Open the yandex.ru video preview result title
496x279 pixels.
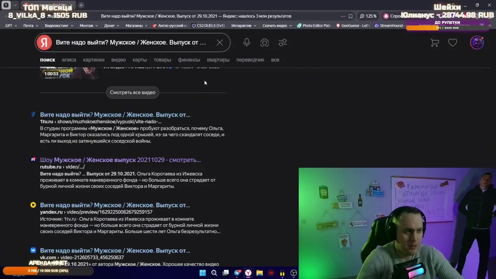click(x=115, y=205)
